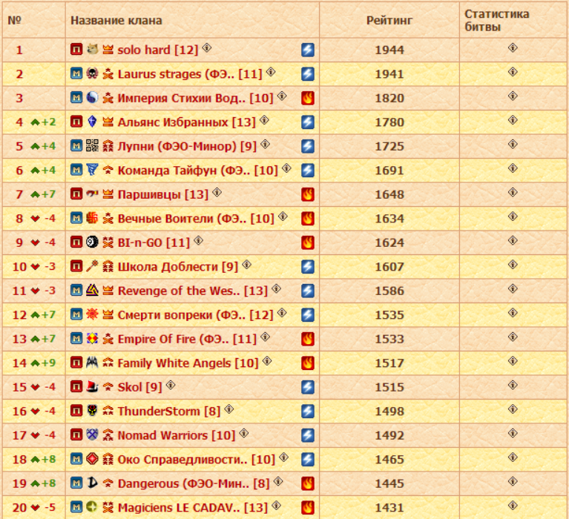
Task: Click the ThunderStorm clan emblem icon
Action: click(92, 411)
